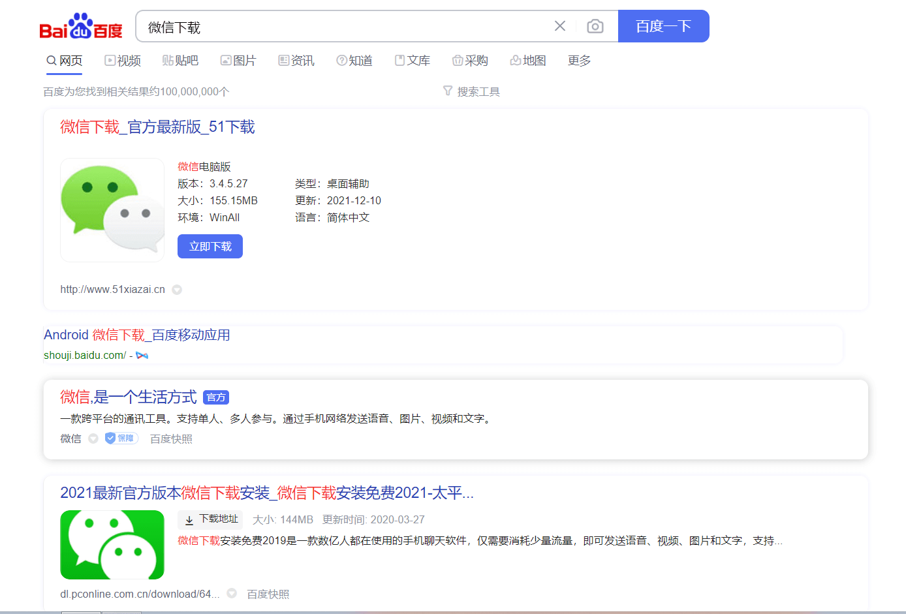Click the 环境: WinAll text
Viewport: 906px width, 614px height.
coord(209,218)
